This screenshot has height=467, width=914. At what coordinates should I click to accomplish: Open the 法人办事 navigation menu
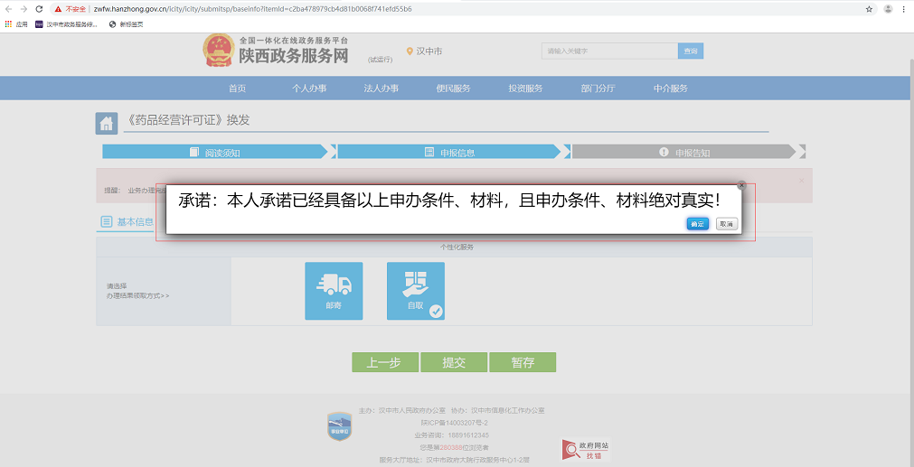381,89
